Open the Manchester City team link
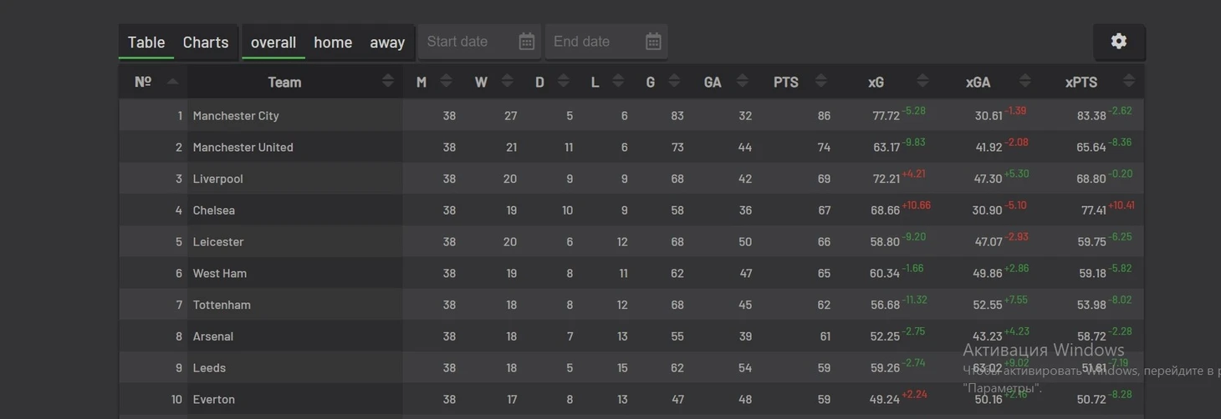Screen dimensions: 1221x419 (236, 116)
